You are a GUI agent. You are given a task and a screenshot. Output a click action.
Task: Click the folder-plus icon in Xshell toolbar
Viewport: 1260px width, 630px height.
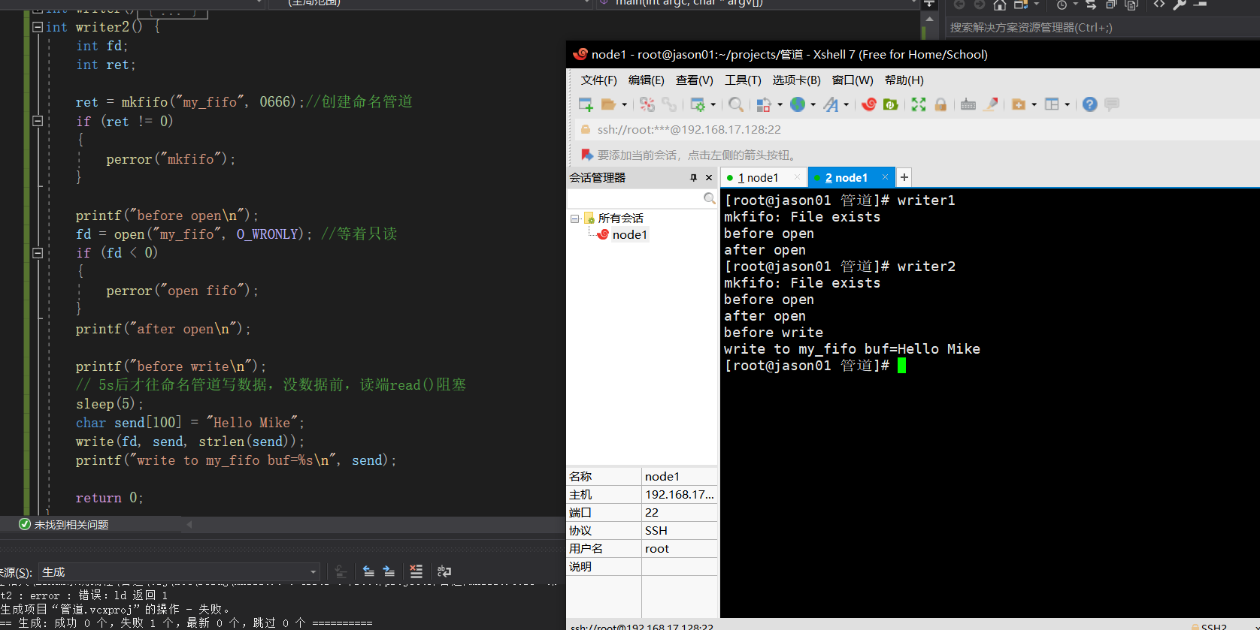point(1019,104)
